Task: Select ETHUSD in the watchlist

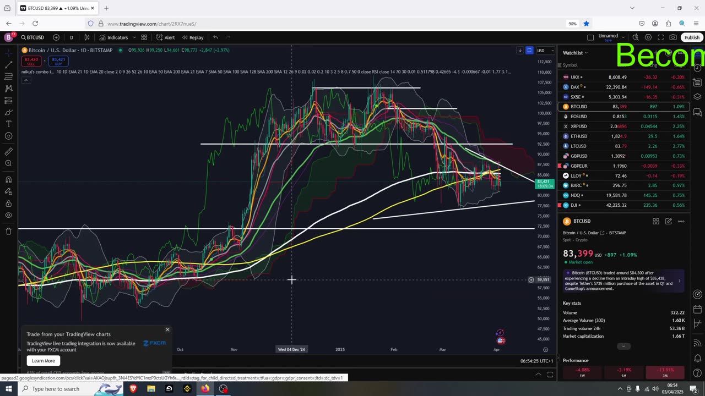Action: pyautogui.click(x=623, y=136)
